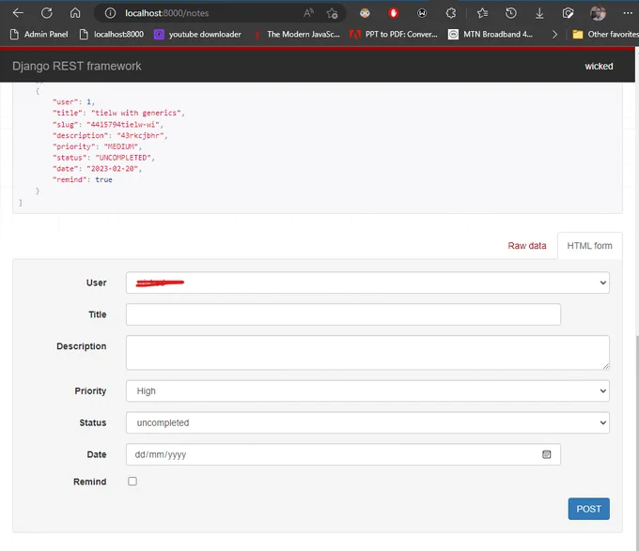The image size is (639, 551).
Task: Select the HTML form tab
Action: click(589, 246)
